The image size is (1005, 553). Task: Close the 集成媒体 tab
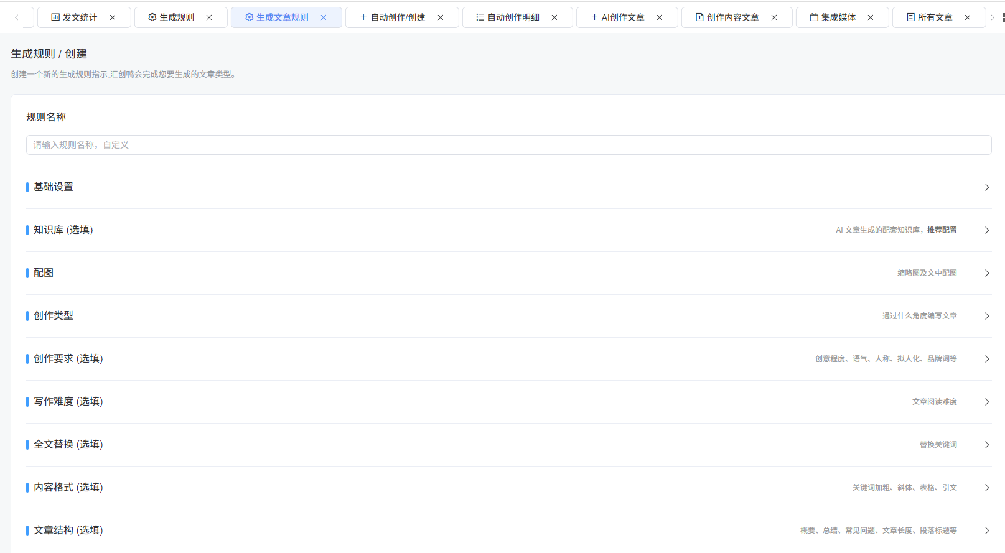tap(871, 17)
